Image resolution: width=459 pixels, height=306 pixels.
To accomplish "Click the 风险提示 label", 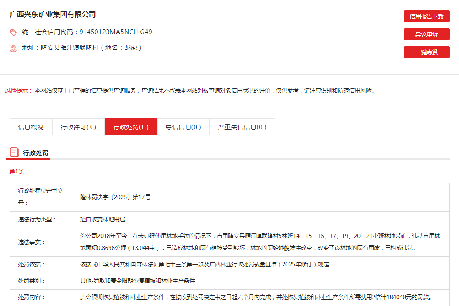I will pos(18,90).
